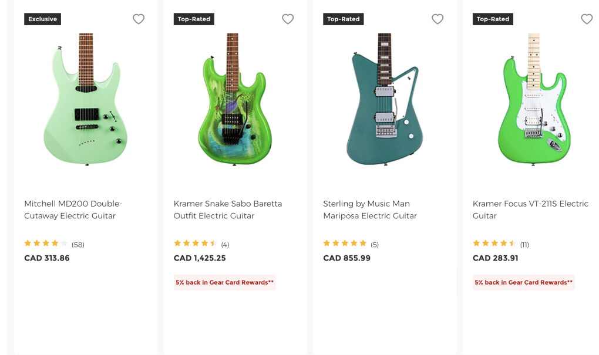Add Sterling Mariposa to wishlist via heart
The width and height of the screenshot is (599, 355).
click(438, 19)
